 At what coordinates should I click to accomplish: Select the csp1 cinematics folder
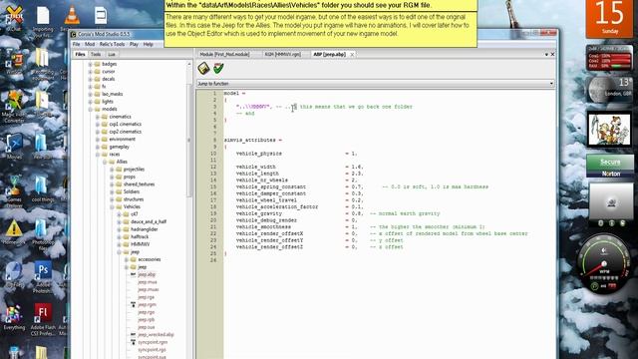(x=125, y=124)
